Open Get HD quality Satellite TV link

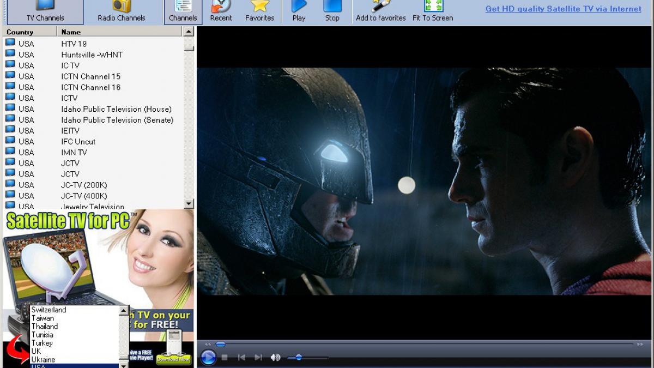[563, 9]
